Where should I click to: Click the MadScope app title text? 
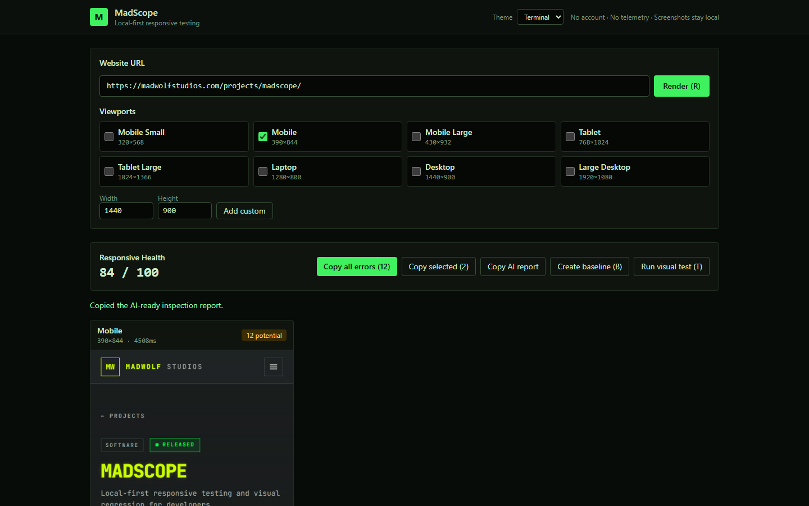(x=136, y=12)
